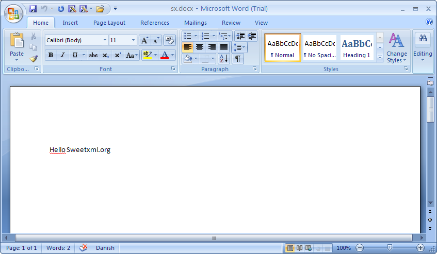Open the font name dropdown
The width and height of the screenshot is (437, 254).
coord(105,40)
